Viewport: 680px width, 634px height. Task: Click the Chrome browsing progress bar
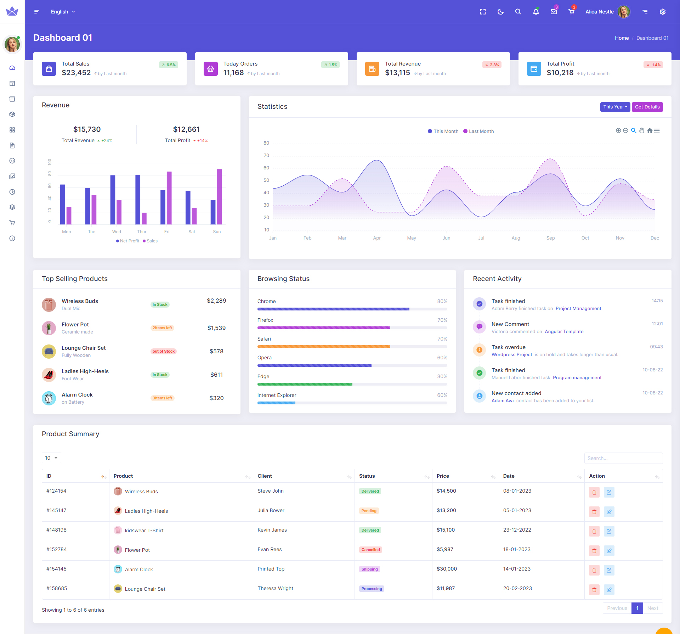(x=352, y=309)
